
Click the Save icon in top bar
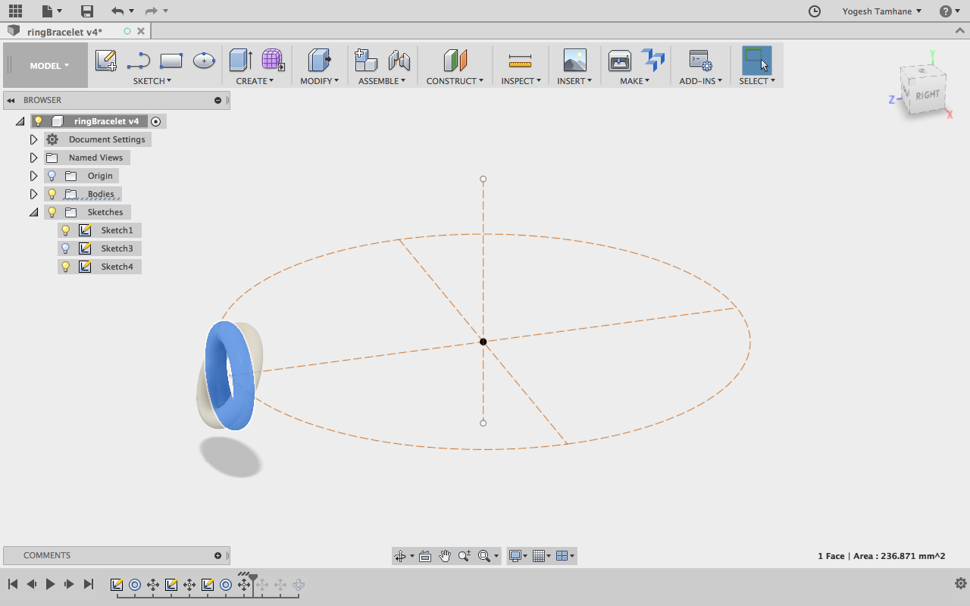pos(87,11)
